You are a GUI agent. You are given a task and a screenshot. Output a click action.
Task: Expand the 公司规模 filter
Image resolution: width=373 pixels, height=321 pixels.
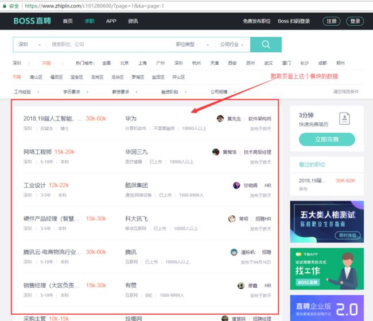(223, 92)
